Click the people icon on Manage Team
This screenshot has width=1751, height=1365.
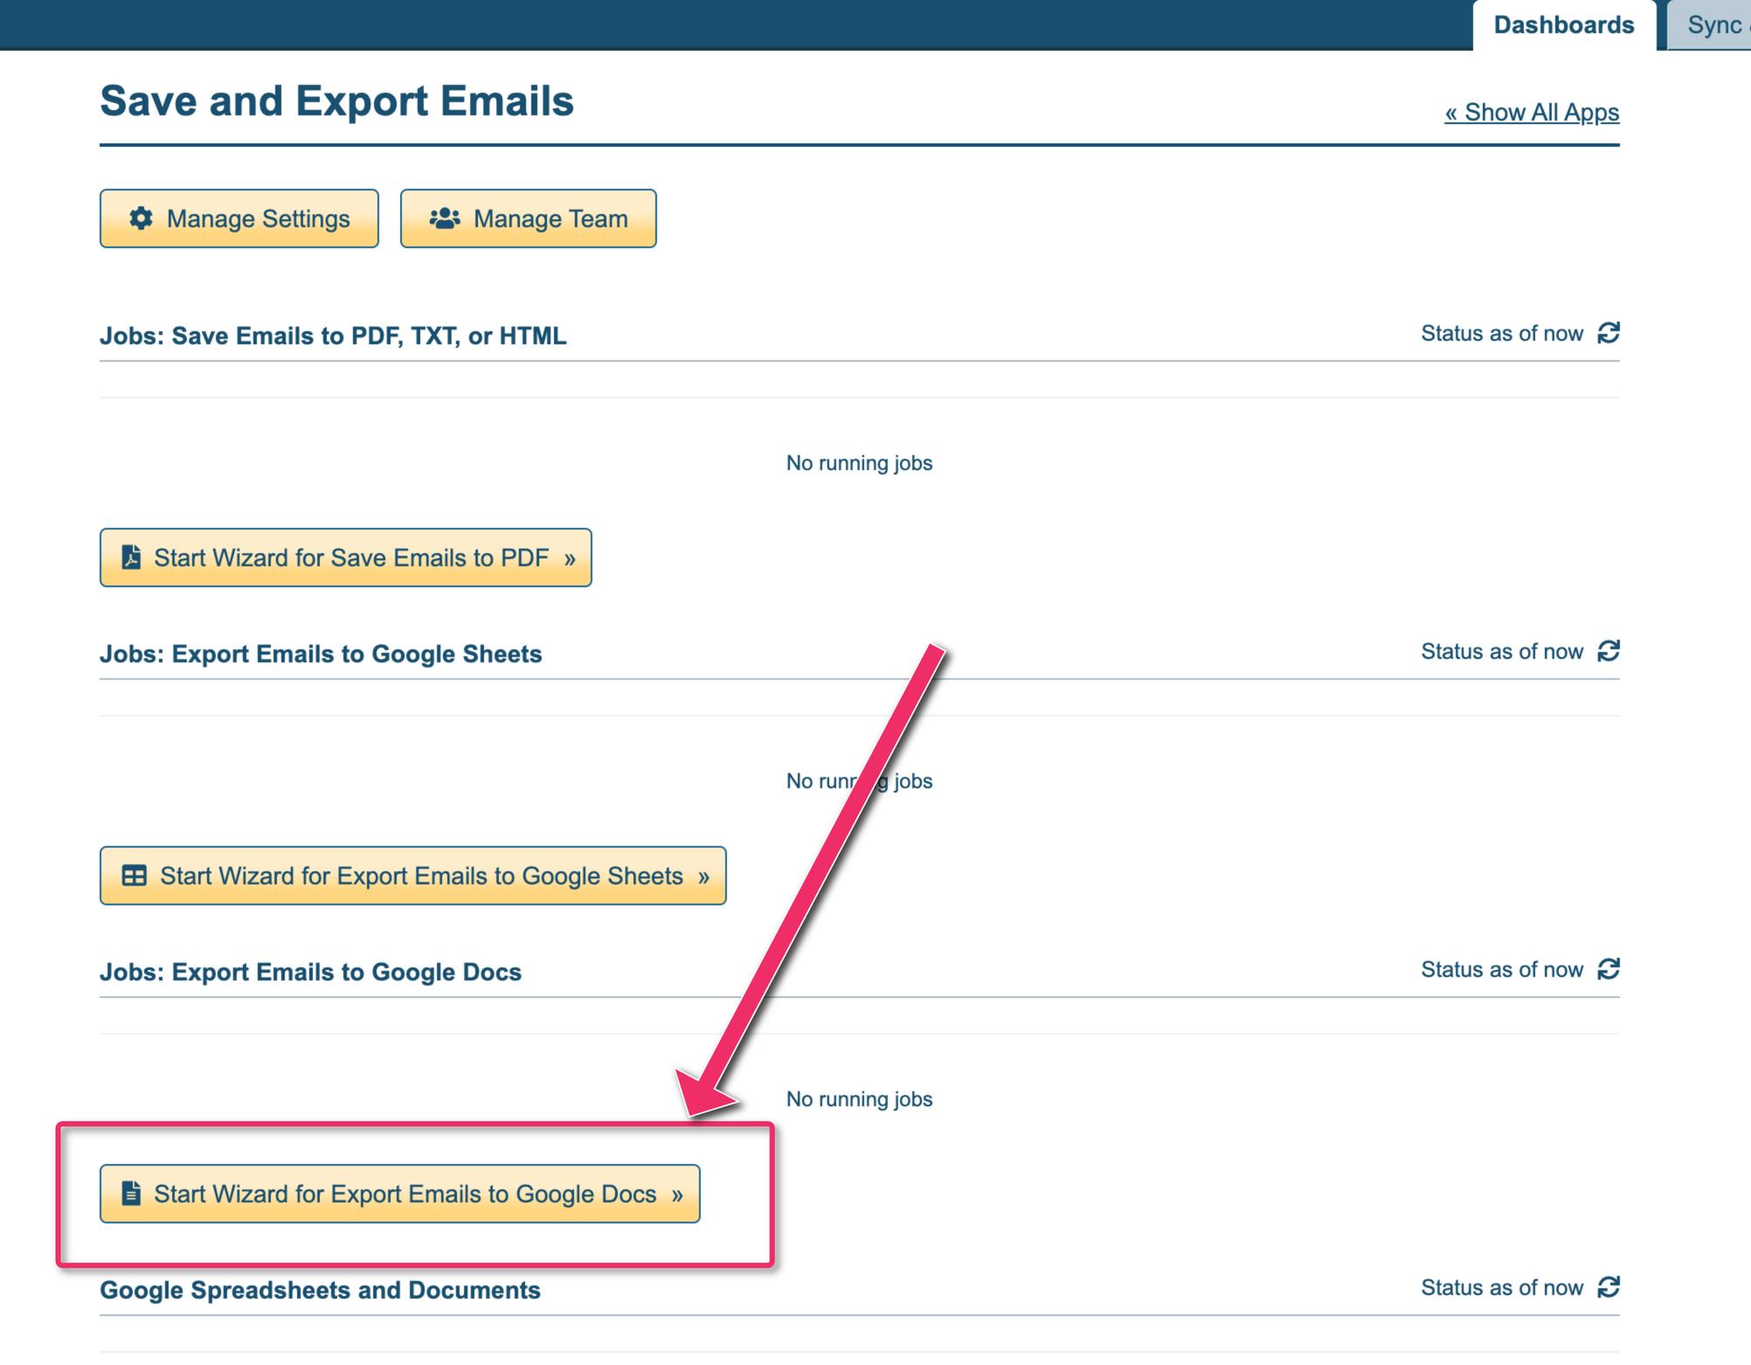click(445, 218)
